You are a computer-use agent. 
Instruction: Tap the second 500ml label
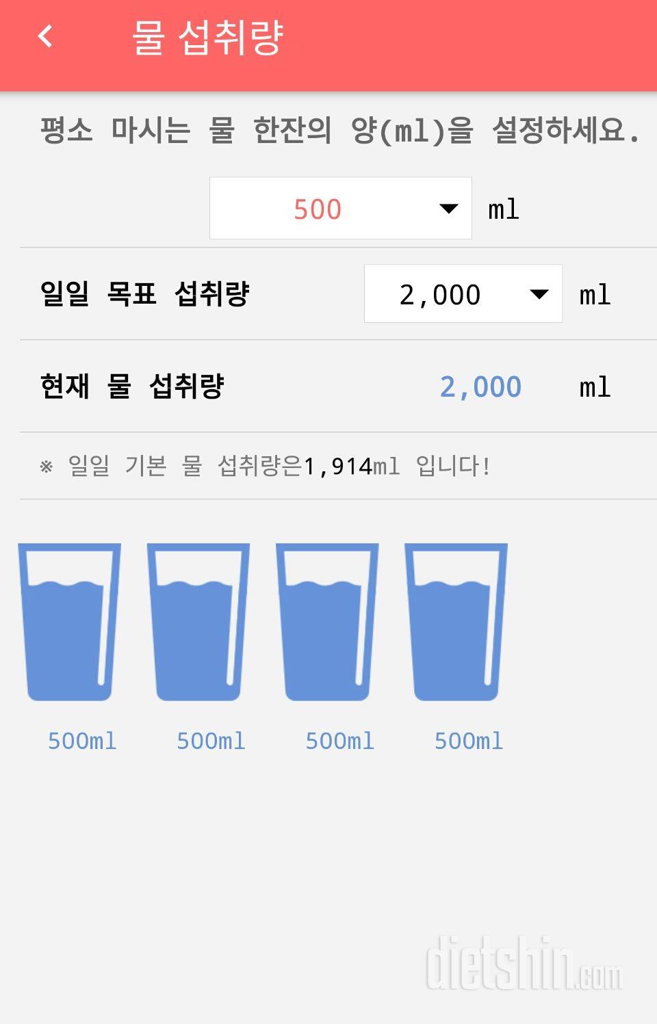(x=211, y=741)
